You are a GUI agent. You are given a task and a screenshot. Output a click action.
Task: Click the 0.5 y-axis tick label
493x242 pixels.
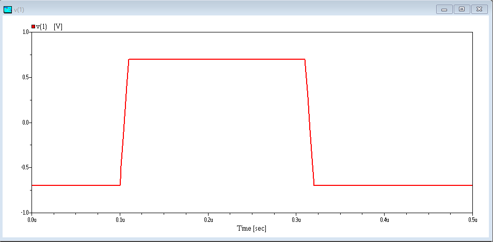click(x=25, y=77)
